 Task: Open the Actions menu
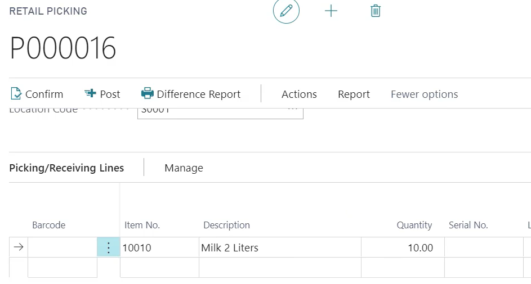click(x=299, y=94)
